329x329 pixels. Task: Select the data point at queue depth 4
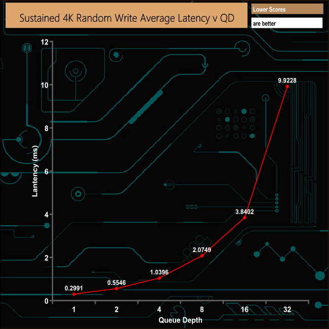click(x=159, y=278)
